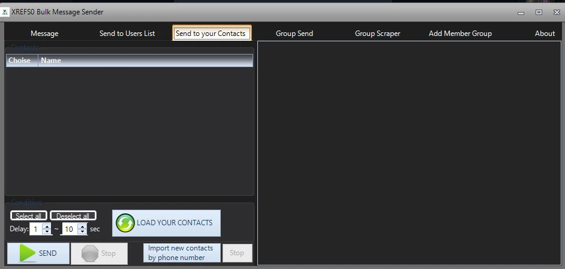
Task: Increase the minimum delay with up arrow
Action: point(46,226)
